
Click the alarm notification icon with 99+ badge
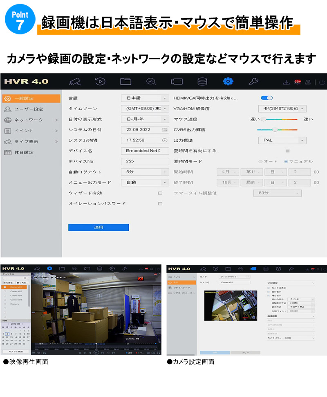(298, 82)
